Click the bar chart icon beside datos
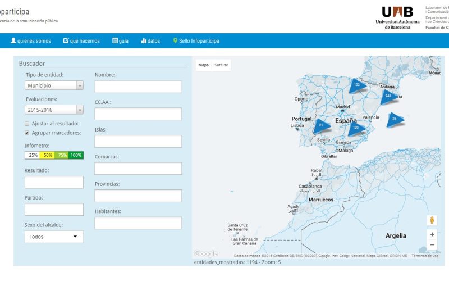Viewport: 449px width, 281px height. 144,40
